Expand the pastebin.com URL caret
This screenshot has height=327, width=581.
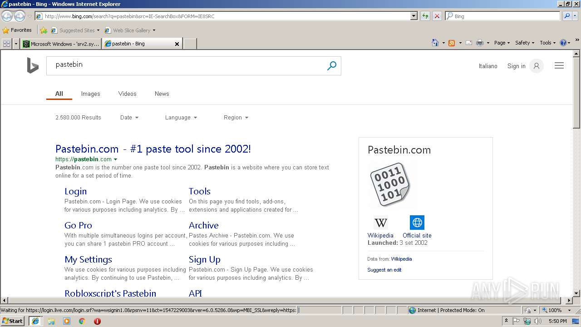click(x=115, y=159)
